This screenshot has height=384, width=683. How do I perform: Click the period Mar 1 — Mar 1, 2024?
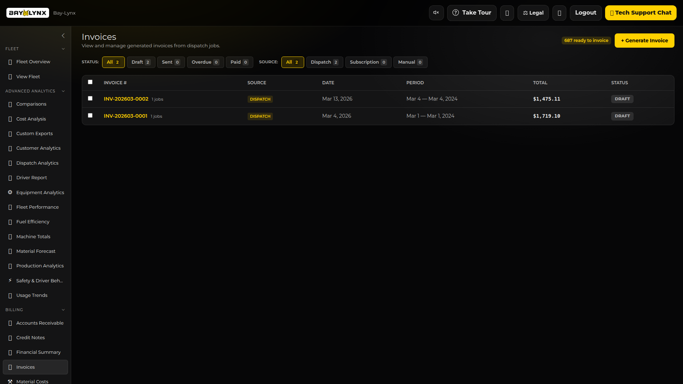click(x=430, y=116)
